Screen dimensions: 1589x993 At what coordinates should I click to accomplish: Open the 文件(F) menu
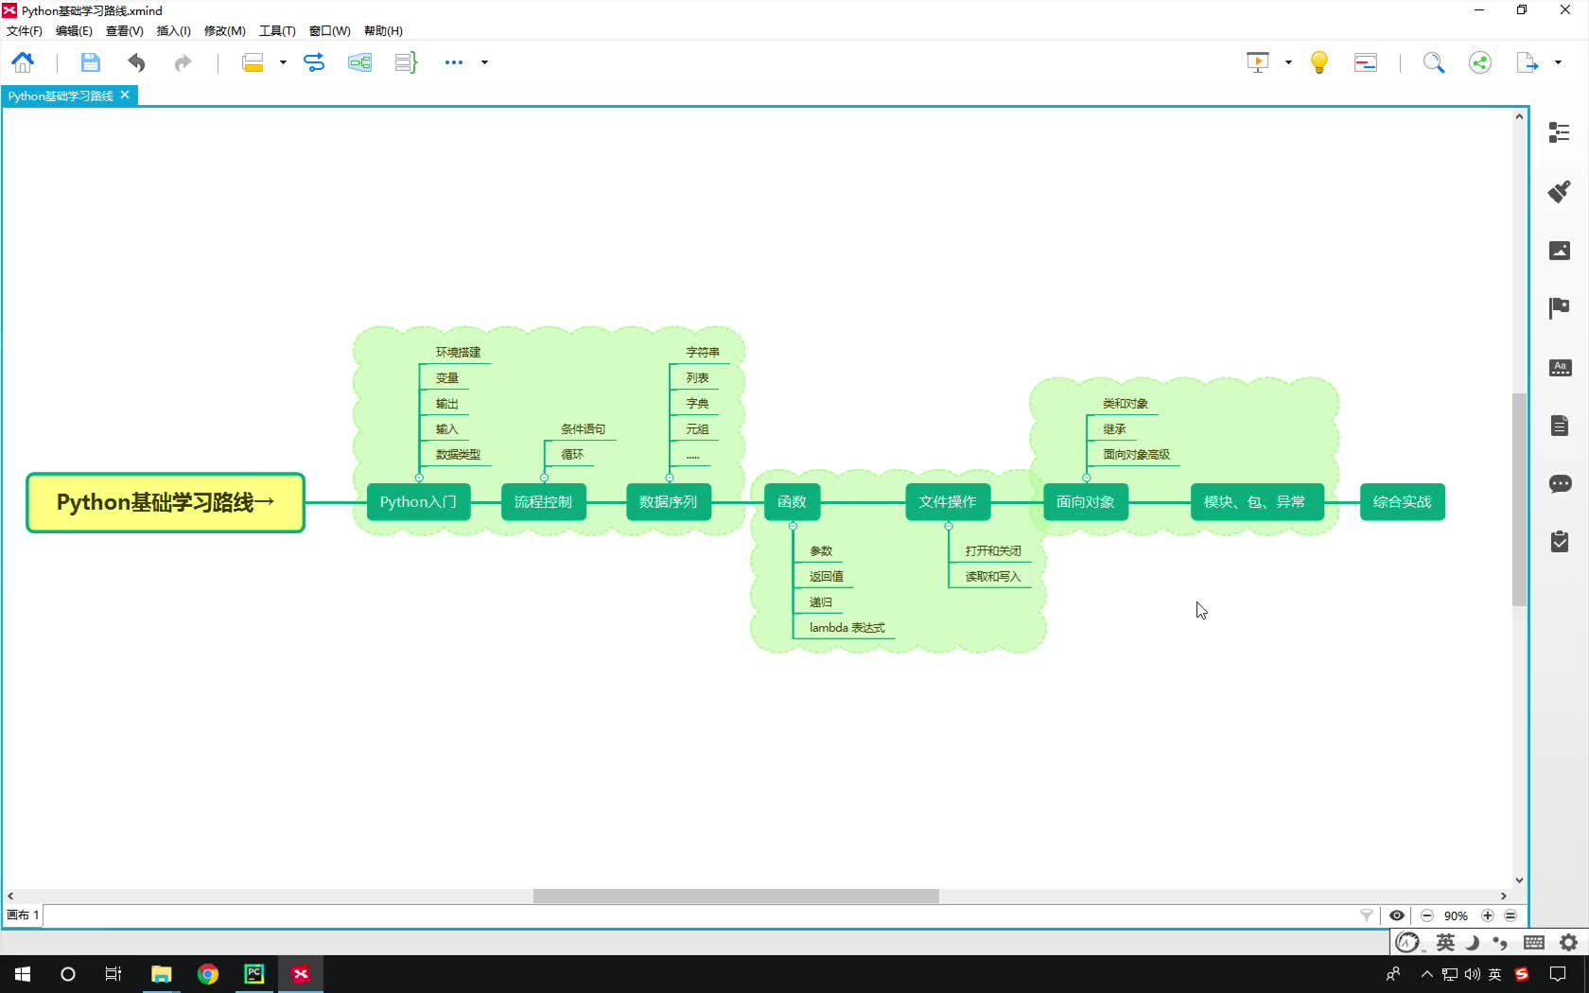25,31
